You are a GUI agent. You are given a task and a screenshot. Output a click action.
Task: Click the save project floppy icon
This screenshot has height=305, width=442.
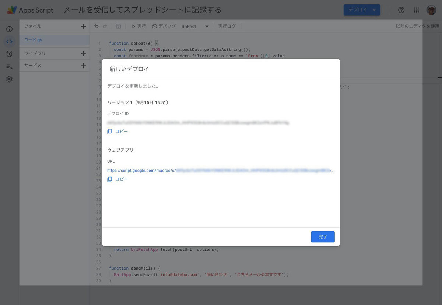(x=118, y=26)
